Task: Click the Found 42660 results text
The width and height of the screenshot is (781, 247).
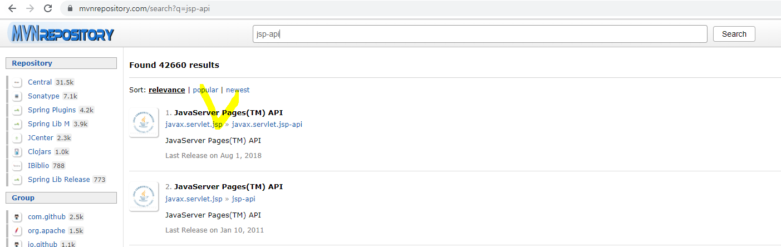Action: pyautogui.click(x=174, y=65)
